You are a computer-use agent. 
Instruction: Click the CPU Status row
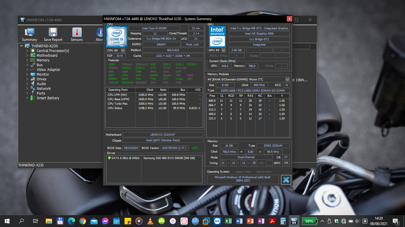pyautogui.click(x=154, y=108)
